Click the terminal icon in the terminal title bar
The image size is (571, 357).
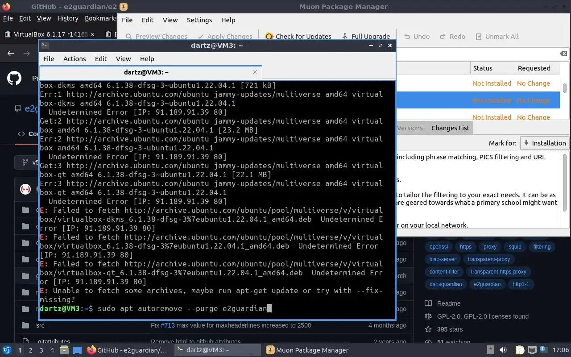click(x=45, y=45)
